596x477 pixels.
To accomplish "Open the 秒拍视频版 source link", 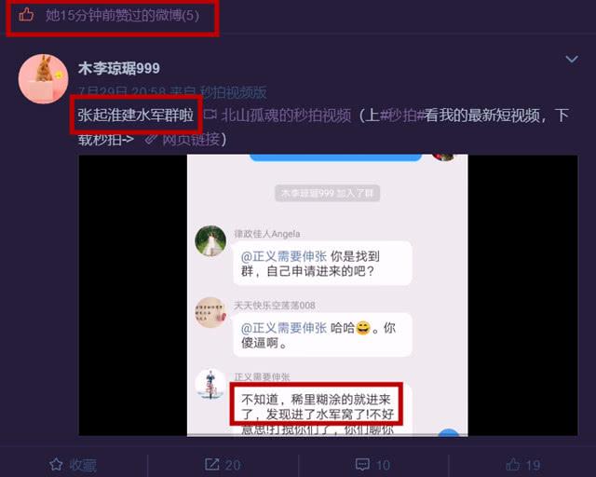I will pyautogui.click(x=234, y=92).
